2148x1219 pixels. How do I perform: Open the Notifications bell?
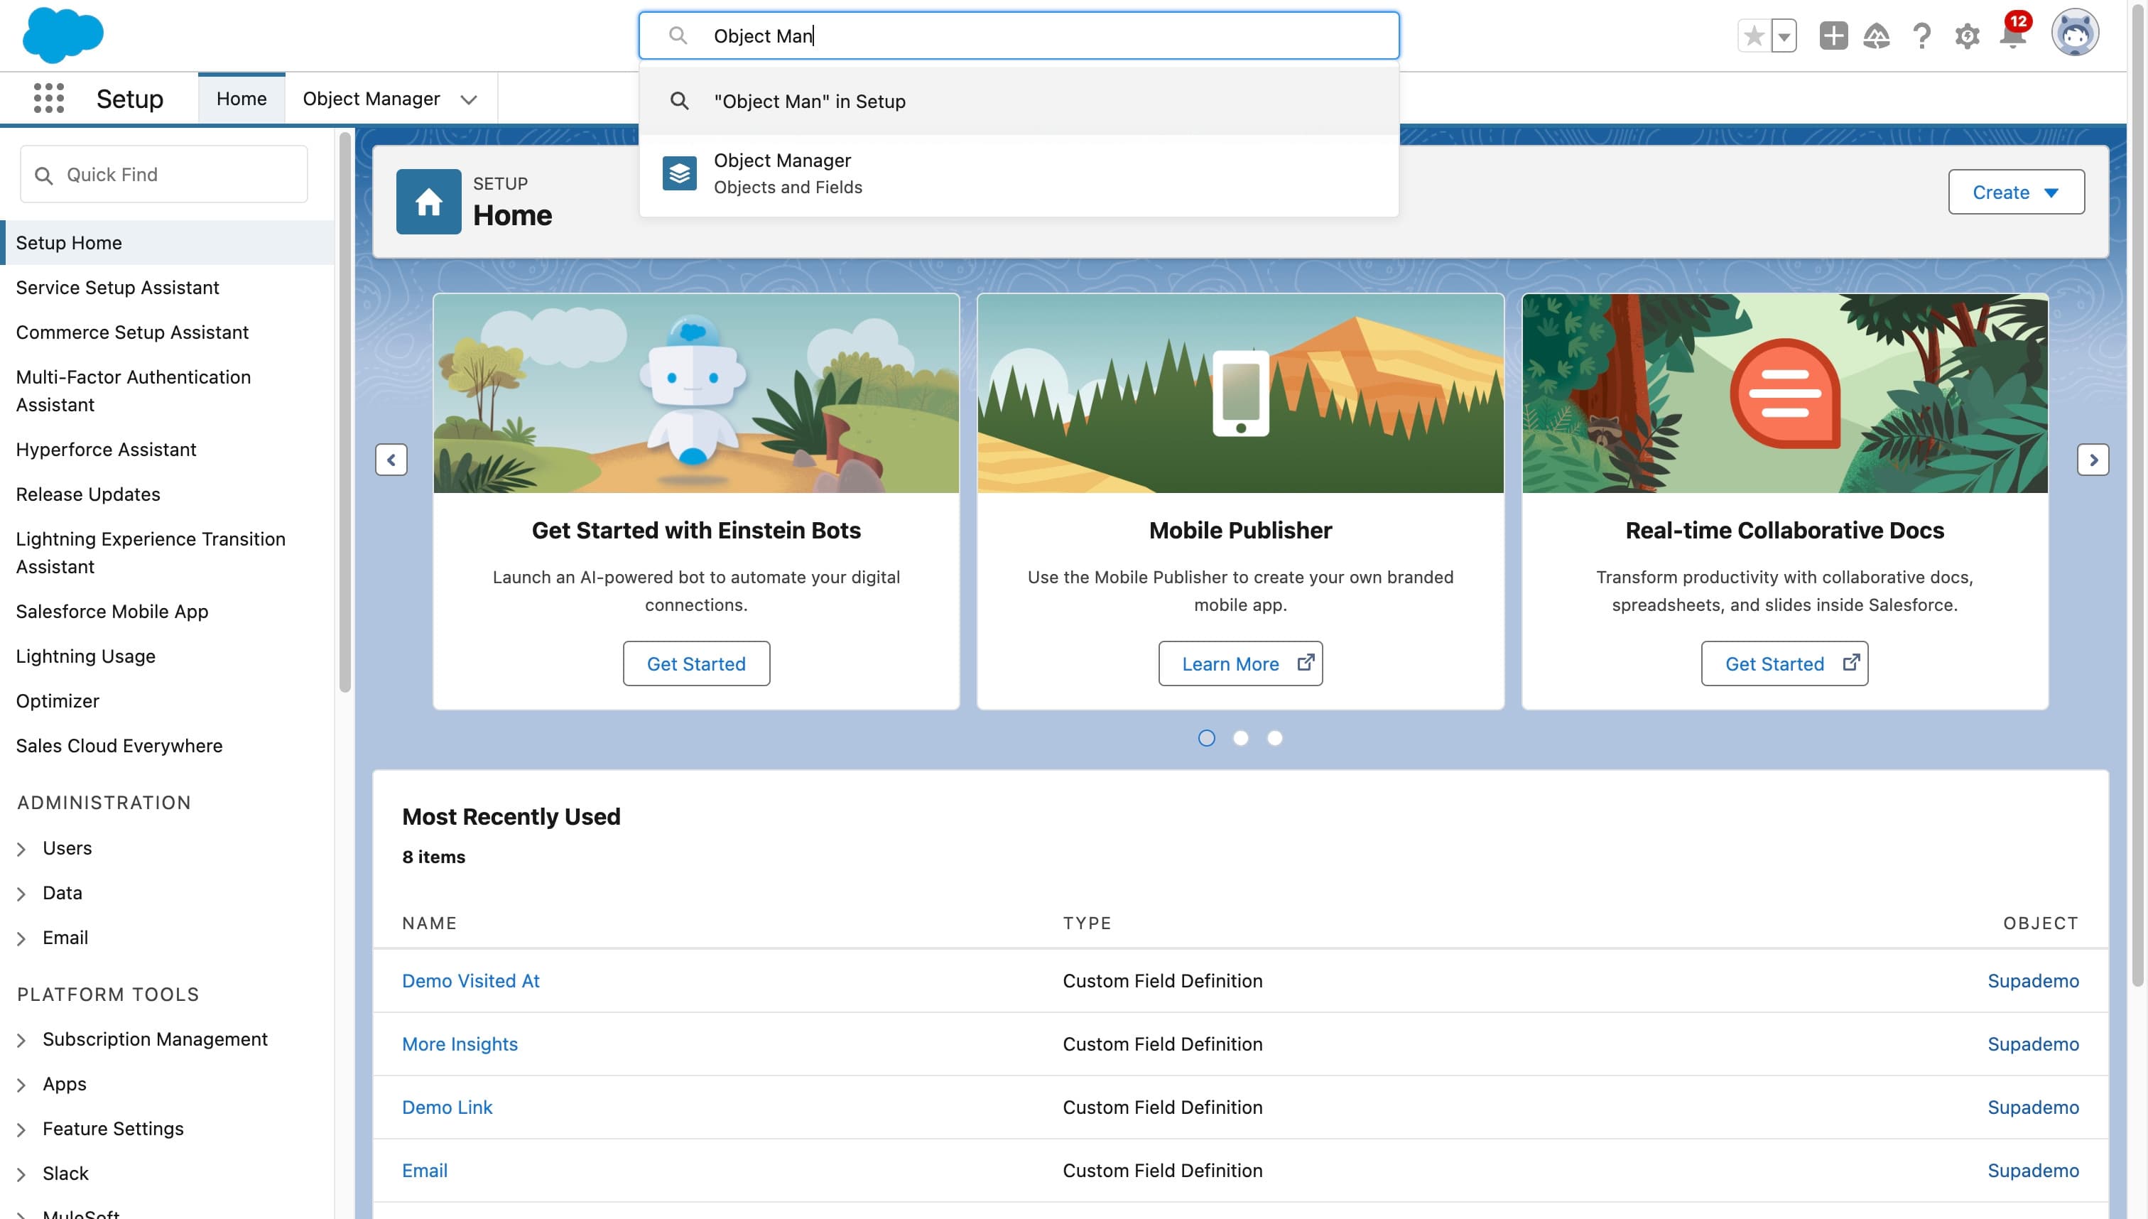[x=2012, y=36]
